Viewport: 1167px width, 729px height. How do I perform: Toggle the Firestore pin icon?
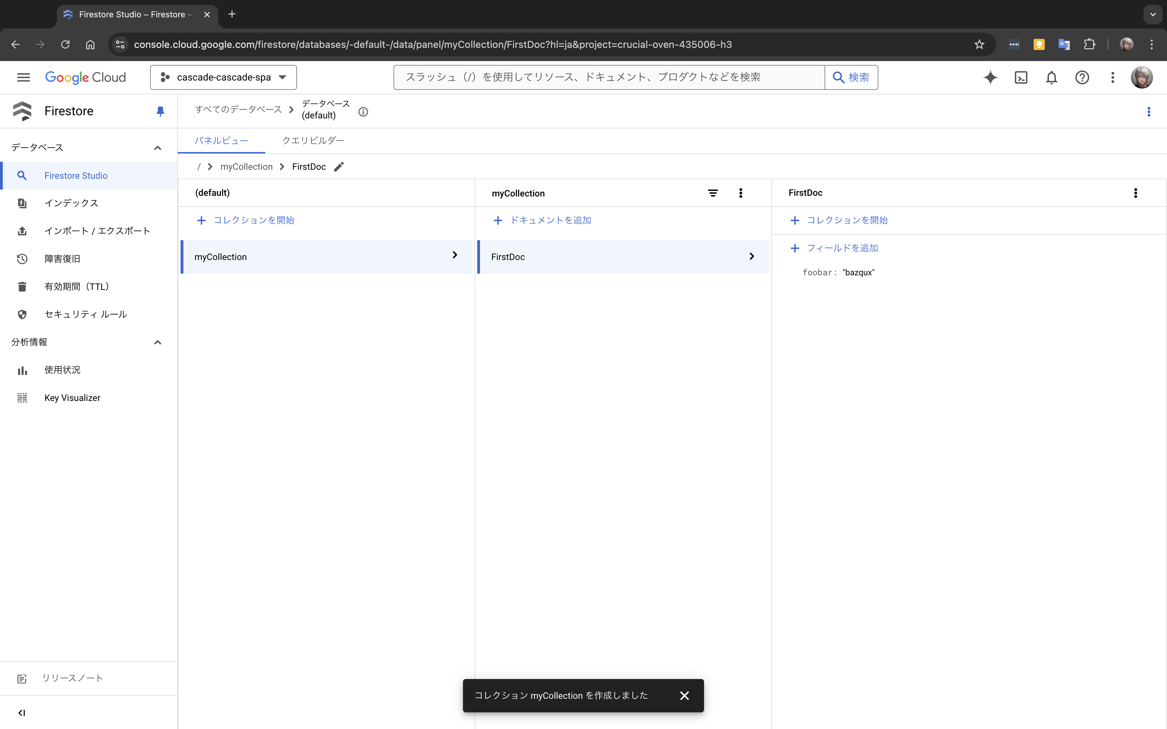160,111
